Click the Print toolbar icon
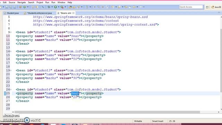Image resolution: width=222 pixels, height=125 pixels. (15, 7)
